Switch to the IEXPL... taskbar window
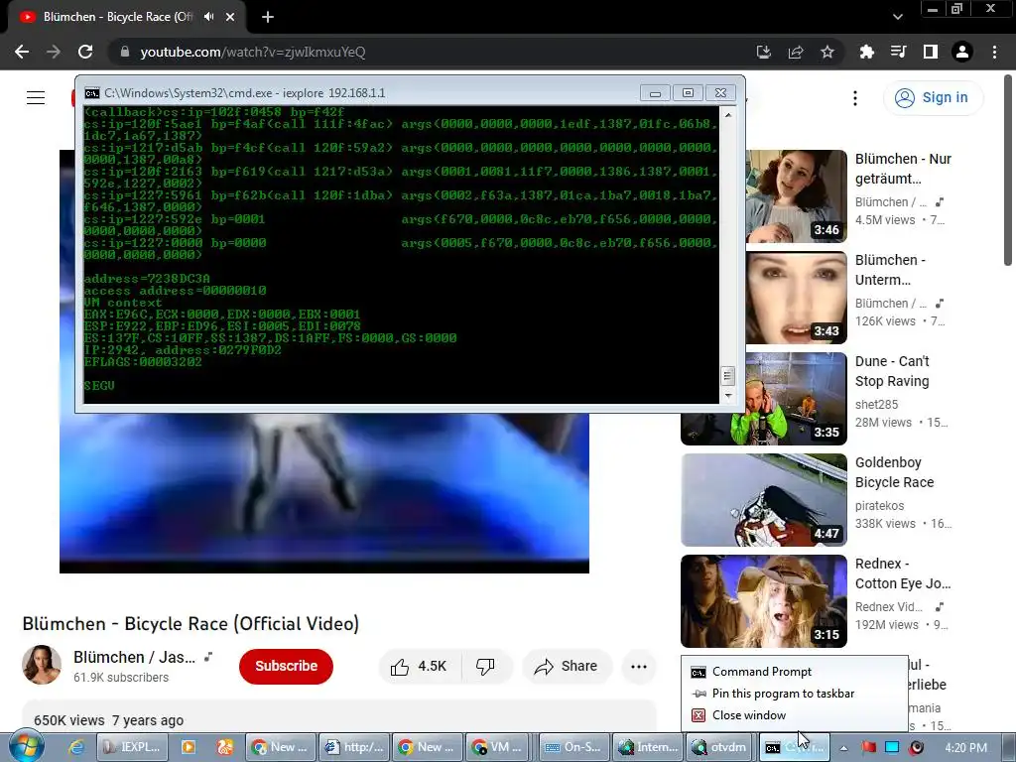1016x762 pixels. [x=133, y=747]
